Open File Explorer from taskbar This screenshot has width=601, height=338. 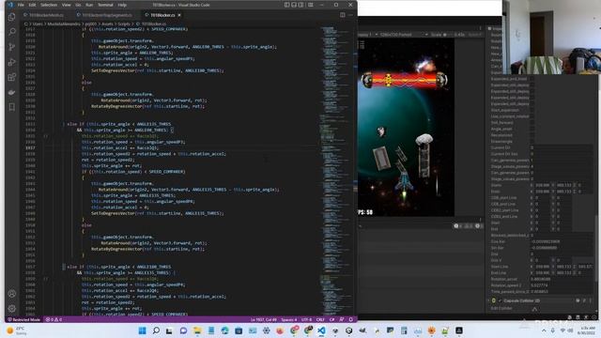pos(197,330)
